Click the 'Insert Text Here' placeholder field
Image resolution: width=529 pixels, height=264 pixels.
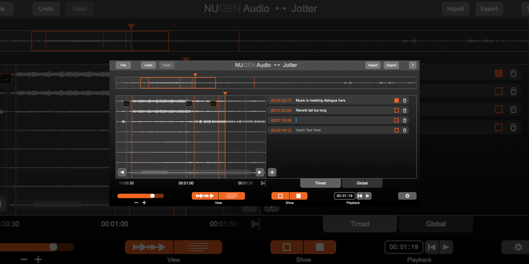[x=308, y=130]
